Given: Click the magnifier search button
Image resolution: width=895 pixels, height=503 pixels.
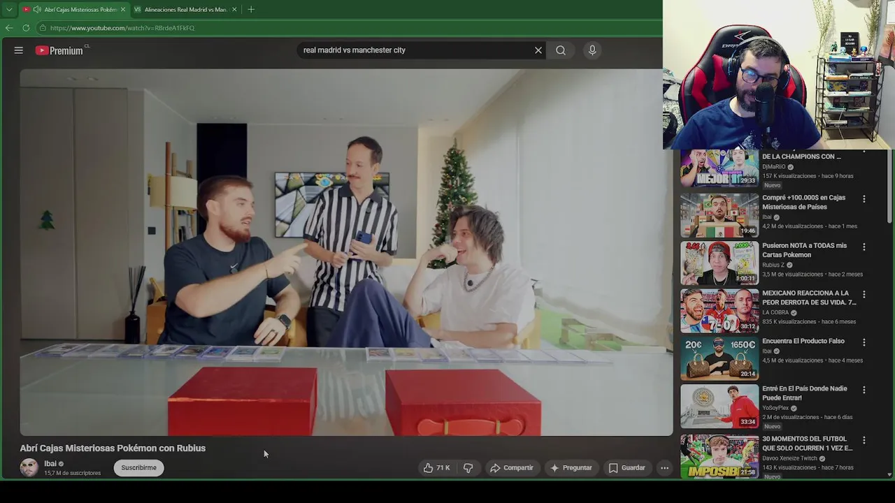Looking at the screenshot, I should coord(561,50).
